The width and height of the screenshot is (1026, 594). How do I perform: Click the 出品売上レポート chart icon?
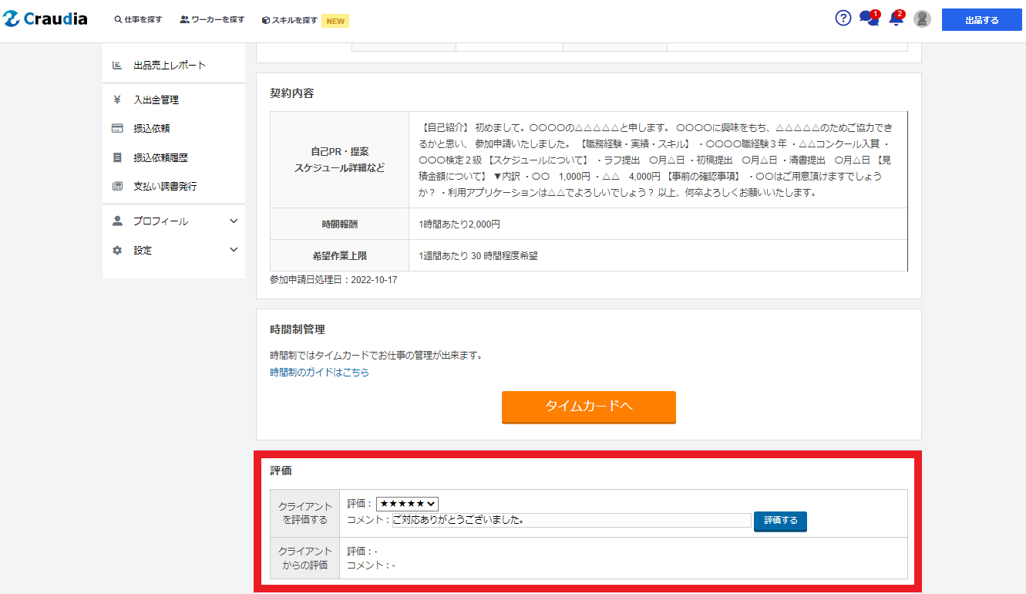click(x=117, y=65)
